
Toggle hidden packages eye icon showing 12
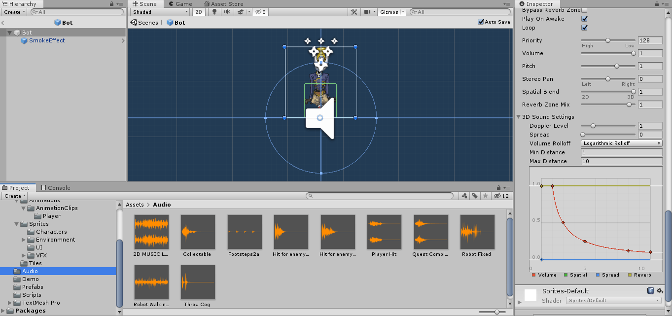click(x=501, y=196)
